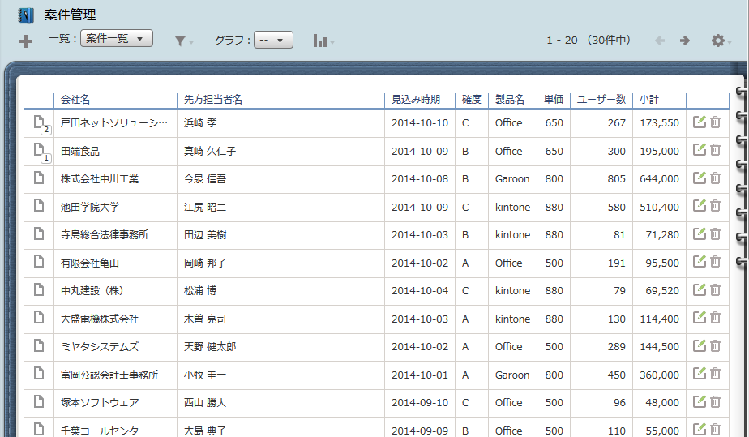Click the 1 - 20（30件中）page count

coord(588,40)
